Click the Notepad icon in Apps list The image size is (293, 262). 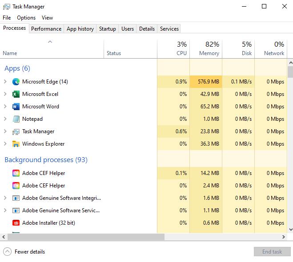click(16, 119)
